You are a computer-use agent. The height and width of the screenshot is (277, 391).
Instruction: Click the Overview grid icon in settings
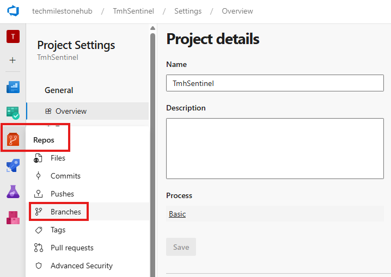[48, 111]
